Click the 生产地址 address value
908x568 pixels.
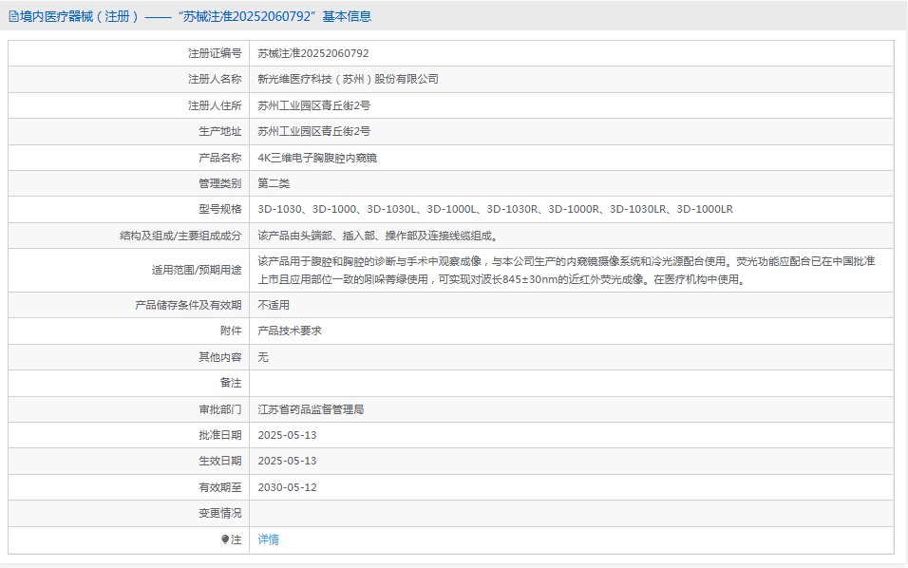(313, 131)
